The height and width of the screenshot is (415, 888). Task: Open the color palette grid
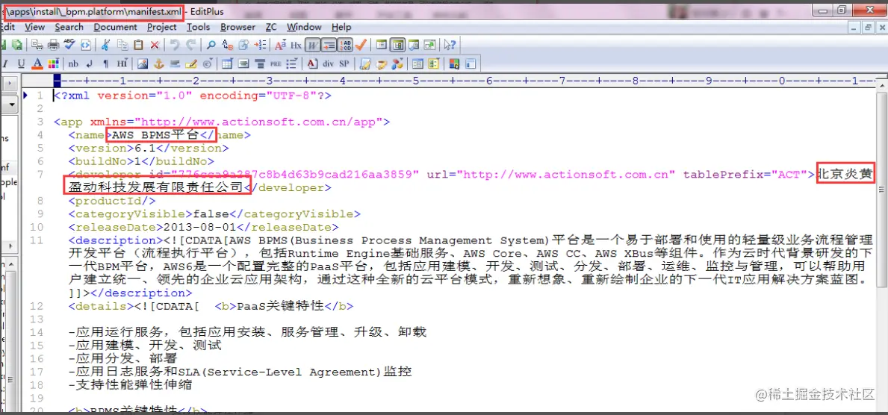(x=53, y=63)
